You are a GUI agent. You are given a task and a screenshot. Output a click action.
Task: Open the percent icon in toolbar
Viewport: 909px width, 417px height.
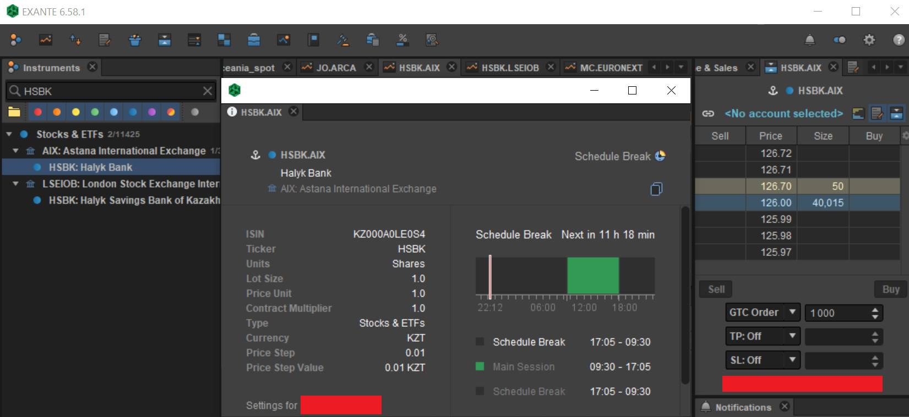(x=402, y=40)
